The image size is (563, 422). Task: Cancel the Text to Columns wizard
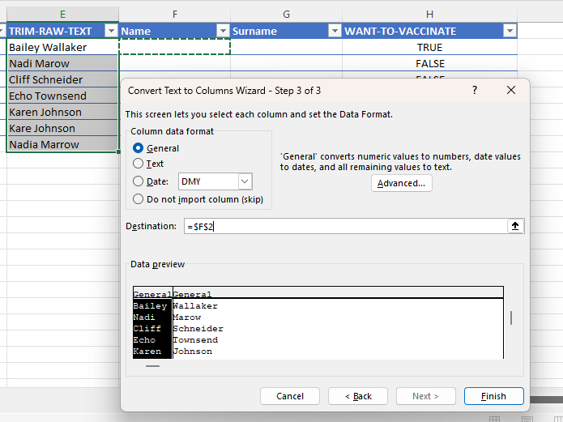click(x=290, y=396)
